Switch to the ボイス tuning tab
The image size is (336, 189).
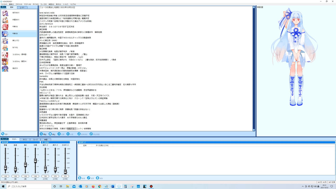(x=25, y=140)
